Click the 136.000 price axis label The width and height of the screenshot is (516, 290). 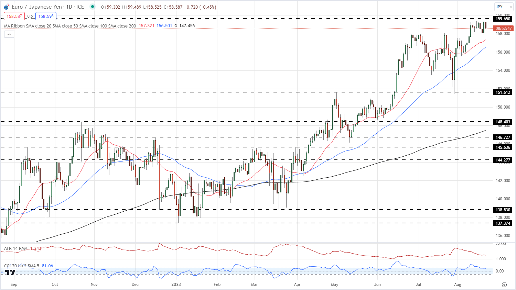tap(503, 236)
